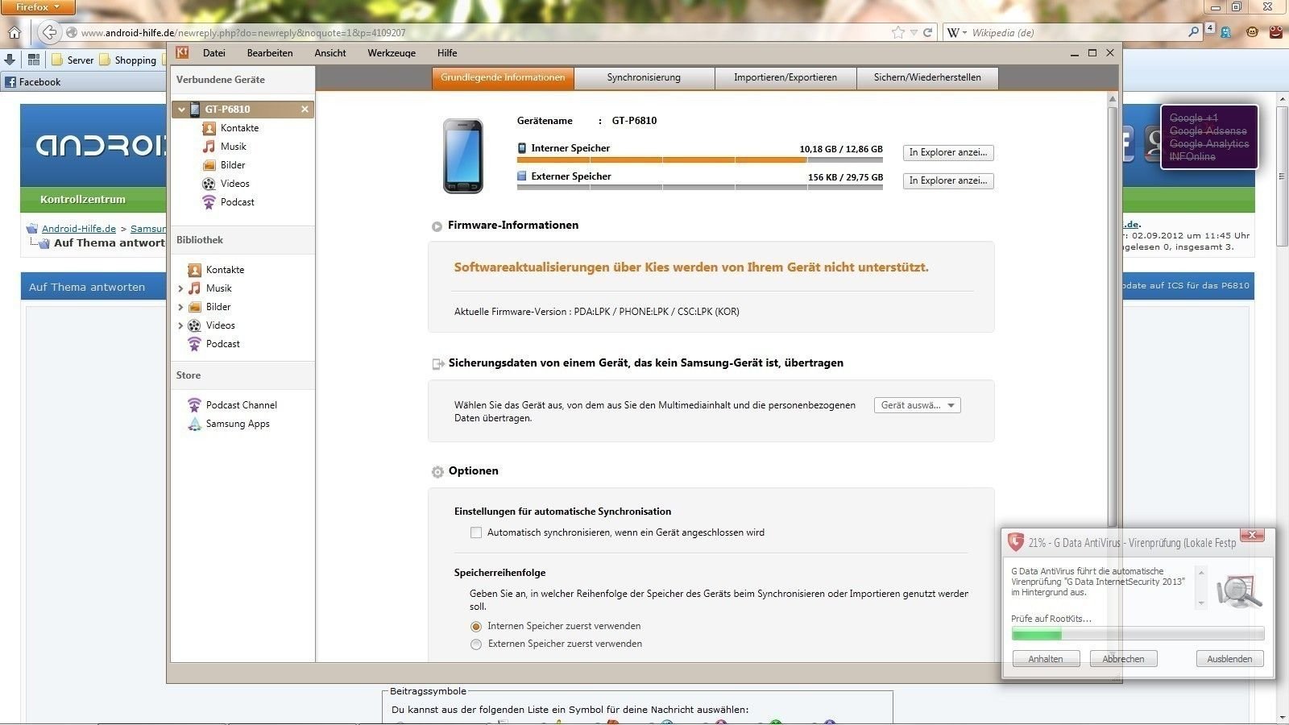Reload the page in Firefox
The image size is (1289, 725).
coord(927,32)
